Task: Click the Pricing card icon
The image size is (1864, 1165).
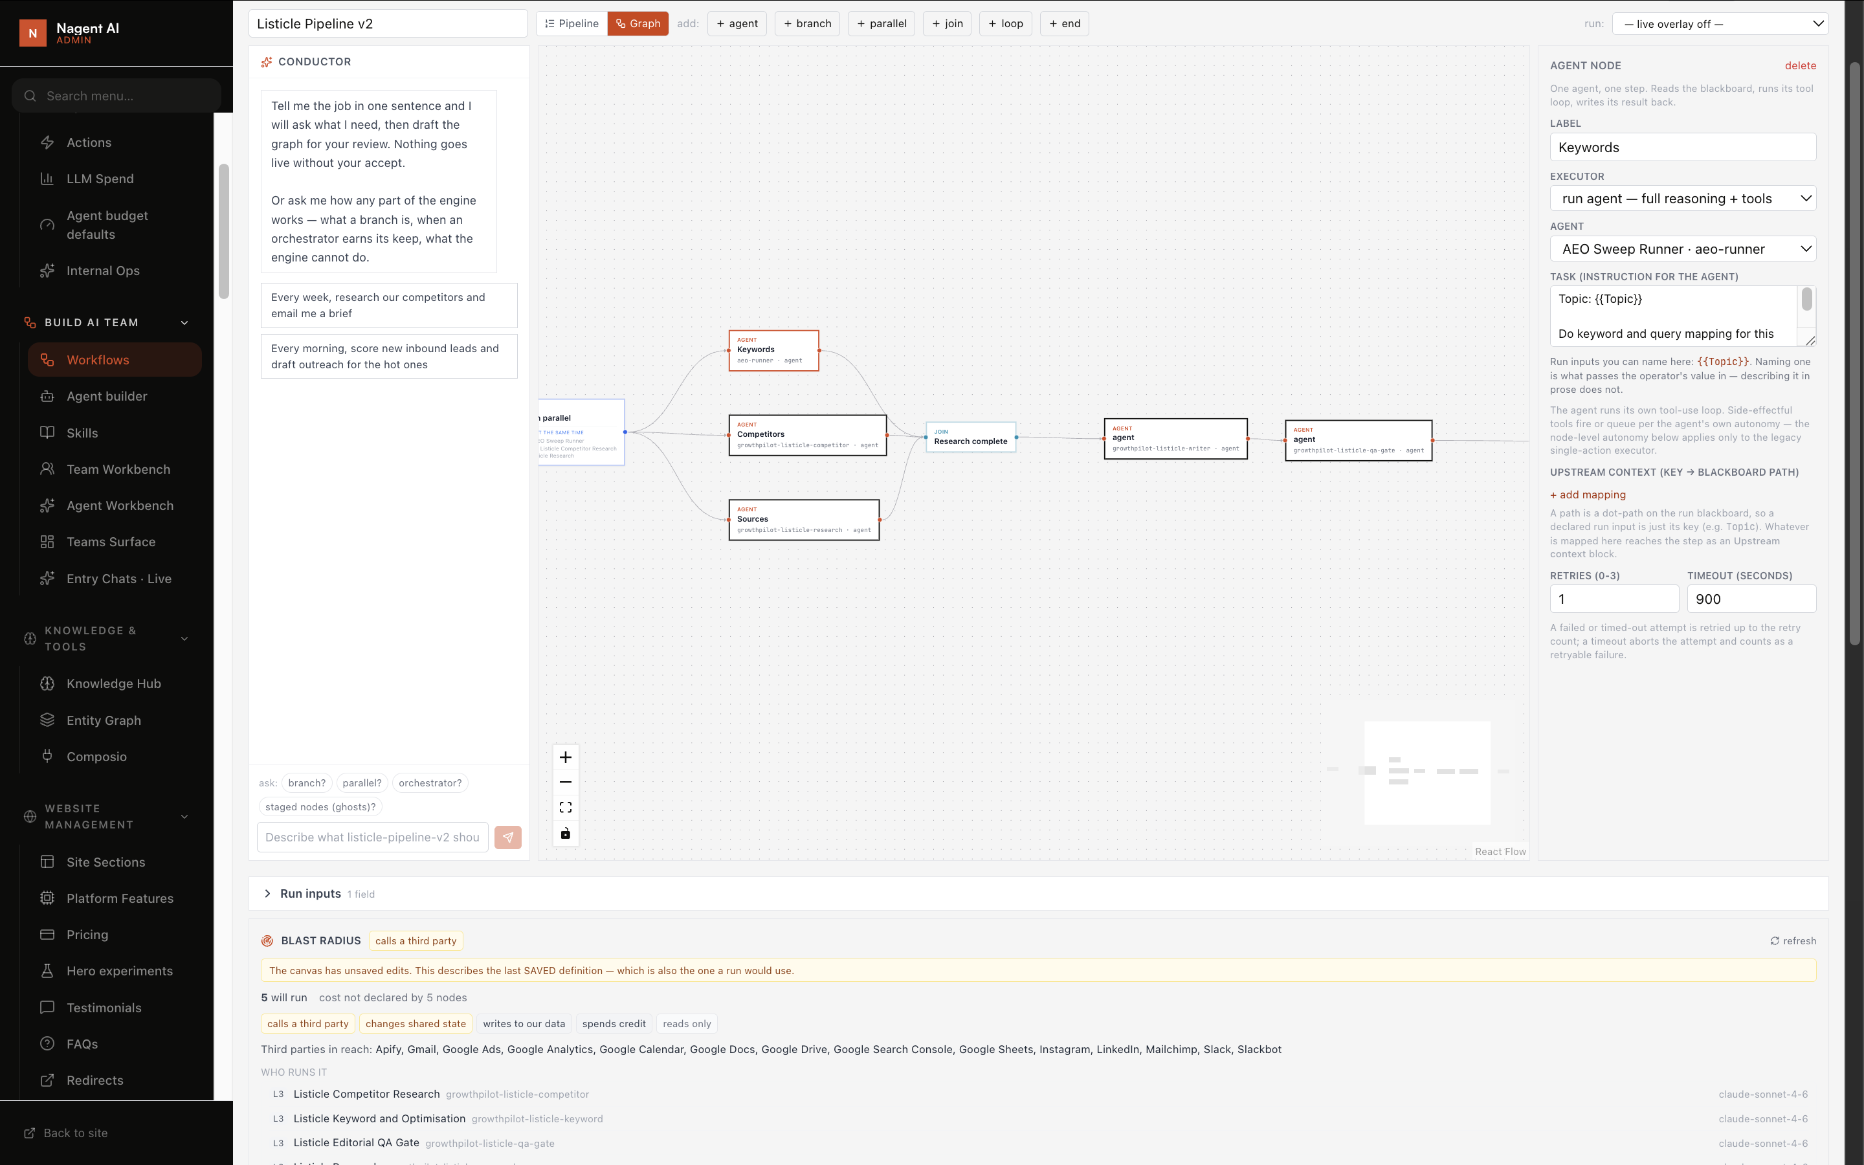Action: [47, 935]
